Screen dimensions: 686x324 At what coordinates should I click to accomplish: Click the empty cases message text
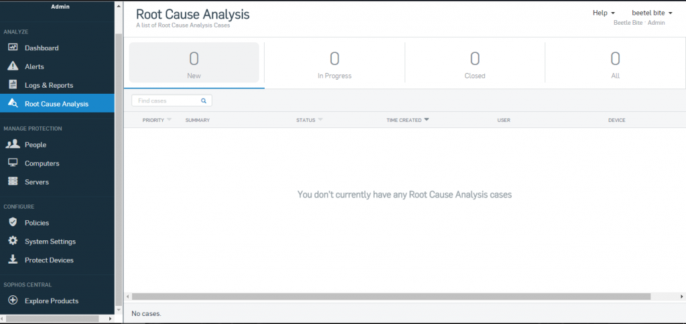405,195
